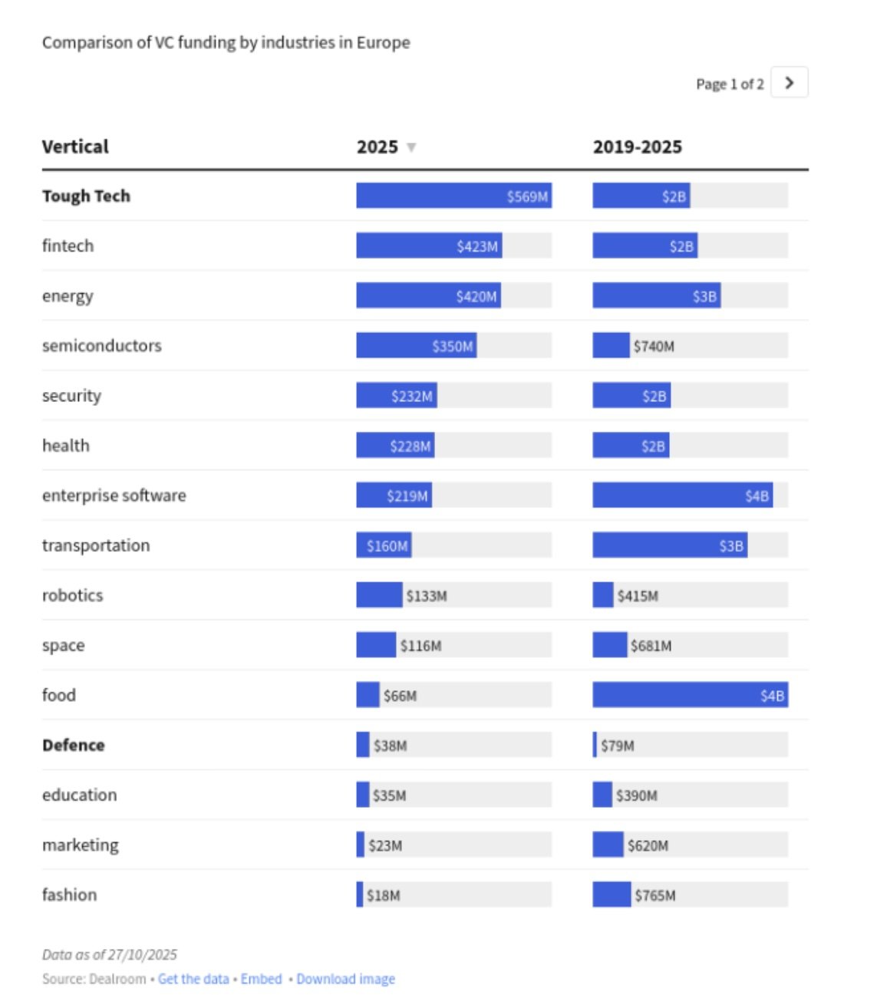Select the fashion $765M bar
Image resolution: width=887 pixels, height=995 pixels.
[x=611, y=895]
